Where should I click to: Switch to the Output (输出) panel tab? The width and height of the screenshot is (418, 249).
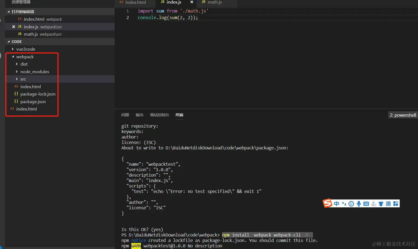click(x=139, y=115)
